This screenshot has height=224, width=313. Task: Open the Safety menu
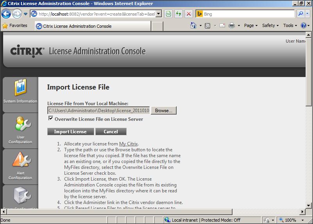(270, 26)
